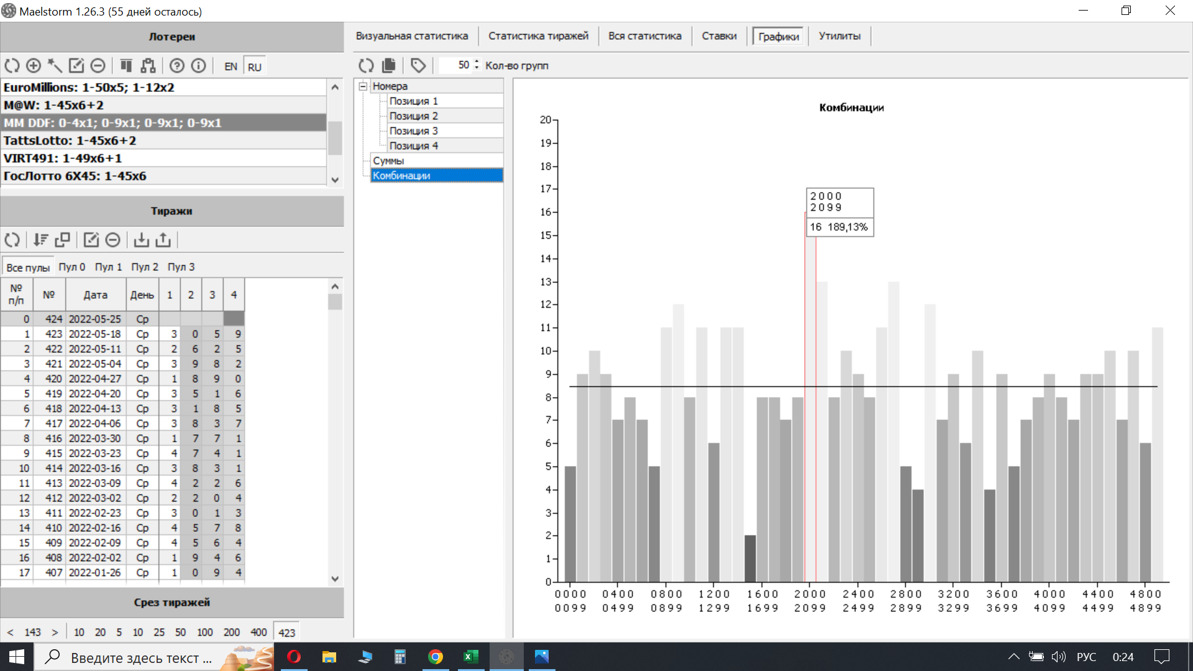Viewport: 1193px width, 671px height.
Task: Import draws with download icon
Action: point(142,240)
